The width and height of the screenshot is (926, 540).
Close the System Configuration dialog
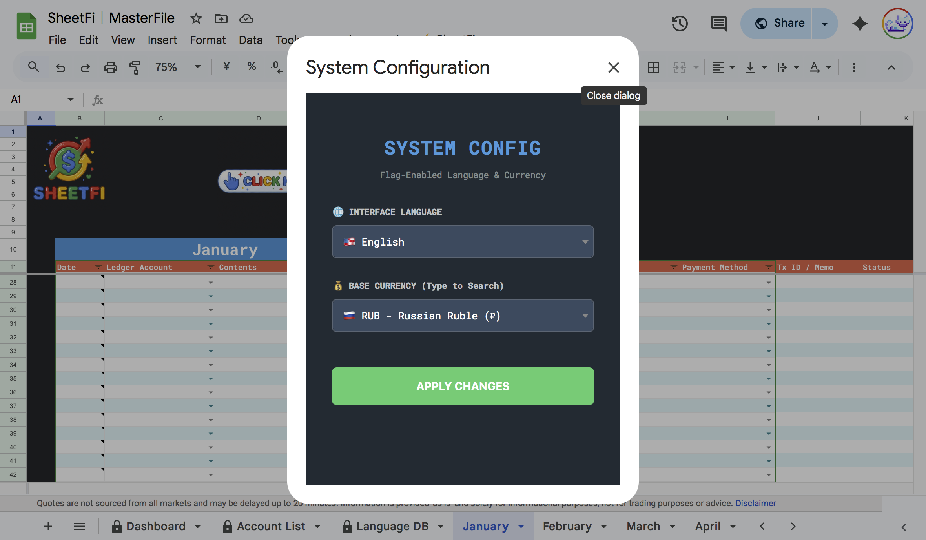click(613, 67)
